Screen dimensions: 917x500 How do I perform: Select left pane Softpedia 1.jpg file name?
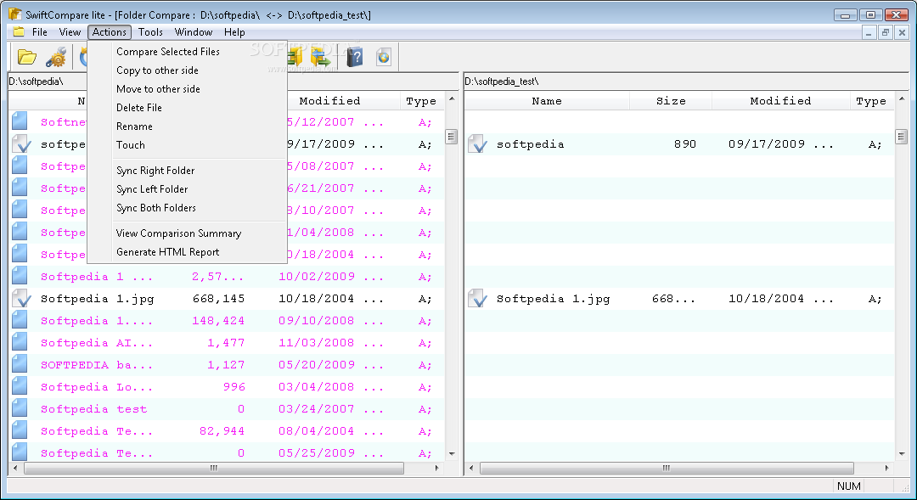pos(97,299)
